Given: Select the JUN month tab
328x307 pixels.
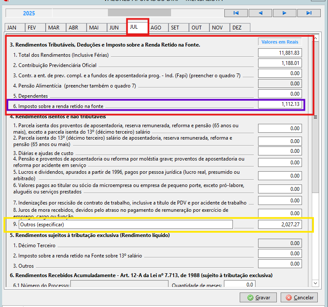Looking at the screenshot, I should pos(117,27).
